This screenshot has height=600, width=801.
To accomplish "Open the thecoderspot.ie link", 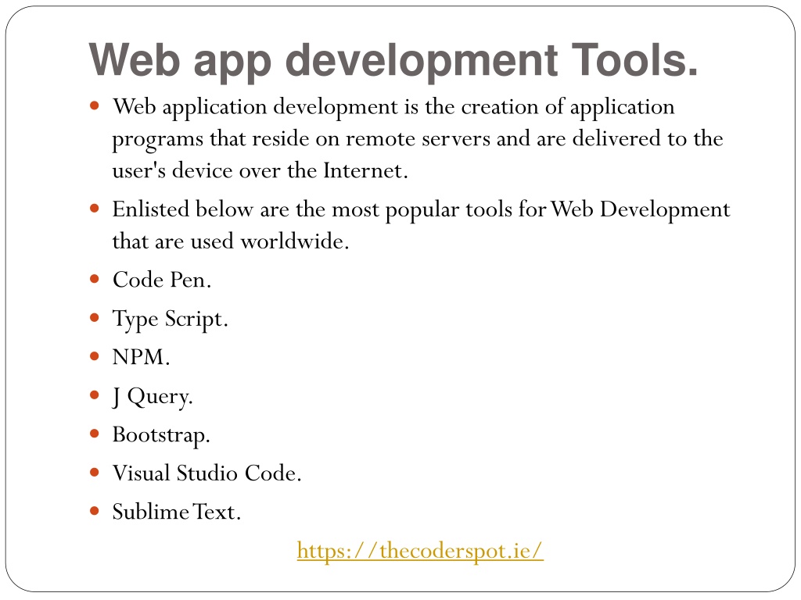I will 420,551.
